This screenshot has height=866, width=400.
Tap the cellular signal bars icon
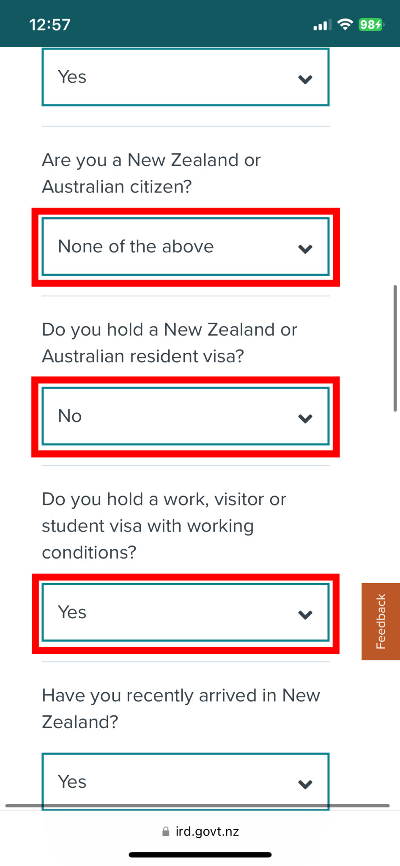click(322, 25)
